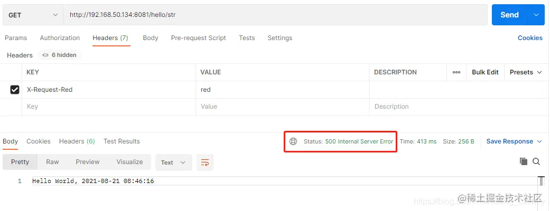The width and height of the screenshot is (550, 211).
Task: Open the Presets dropdown
Action: pyautogui.click(x=526, y=72)
